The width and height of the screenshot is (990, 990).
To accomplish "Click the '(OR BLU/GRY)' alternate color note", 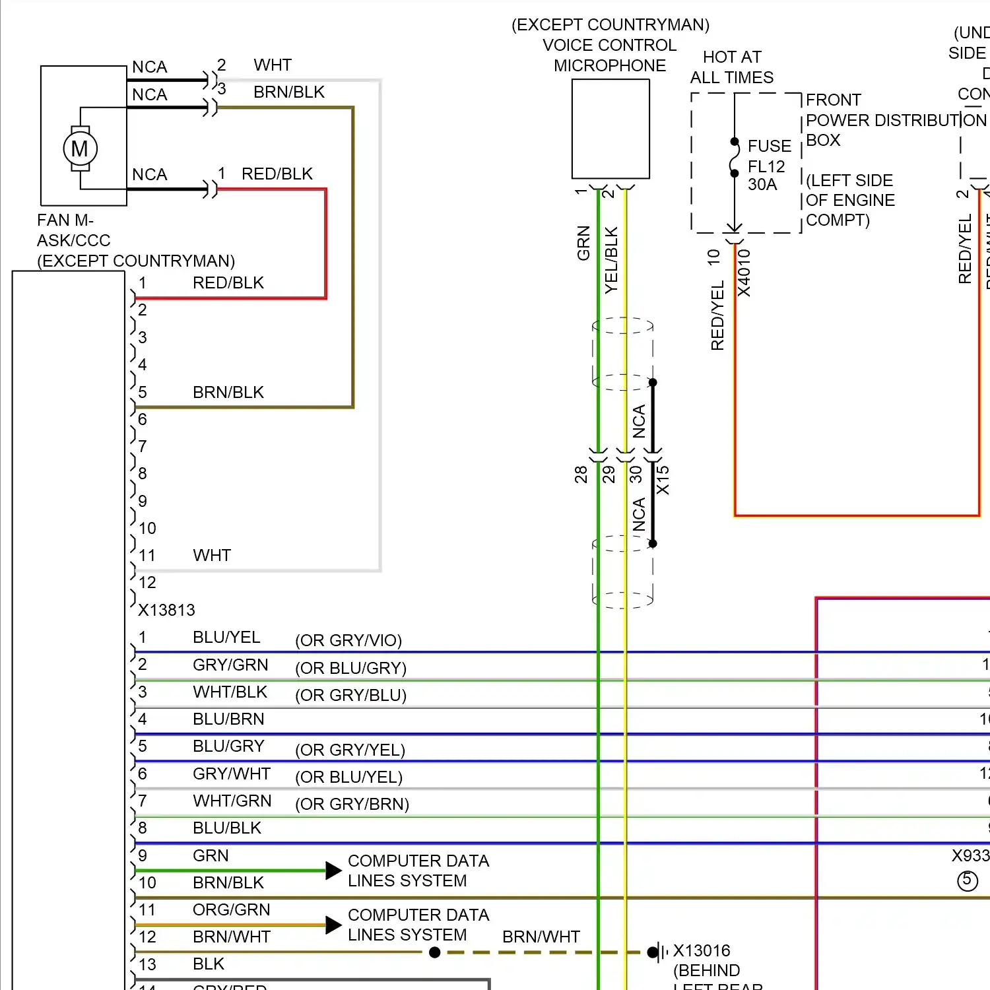I will (x=350, y=668).
